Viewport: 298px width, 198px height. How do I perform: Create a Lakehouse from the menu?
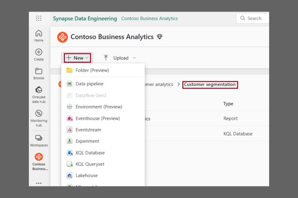pyautogui.click(x=86, y=176)
